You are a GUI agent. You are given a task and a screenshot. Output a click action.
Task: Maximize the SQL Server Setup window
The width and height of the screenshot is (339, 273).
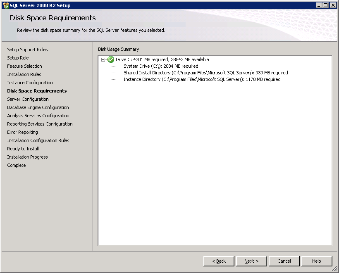click(x=326, y=5)
